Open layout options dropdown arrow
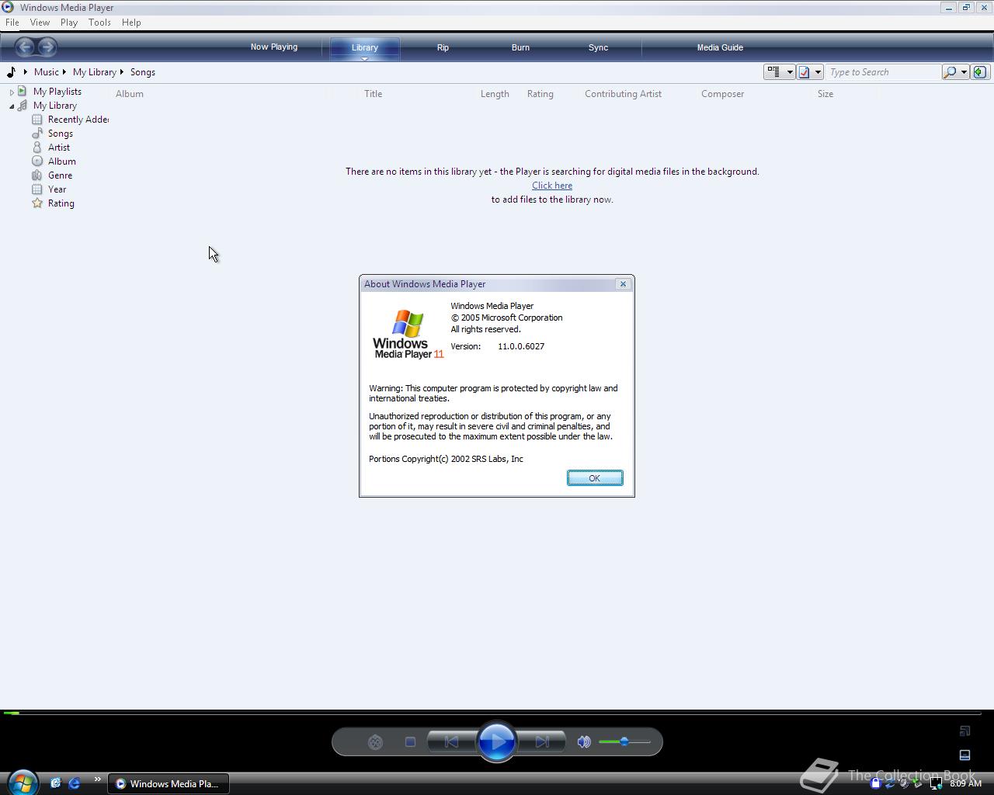This screenshot has width=994, height=795. click(x=790, y=72)
